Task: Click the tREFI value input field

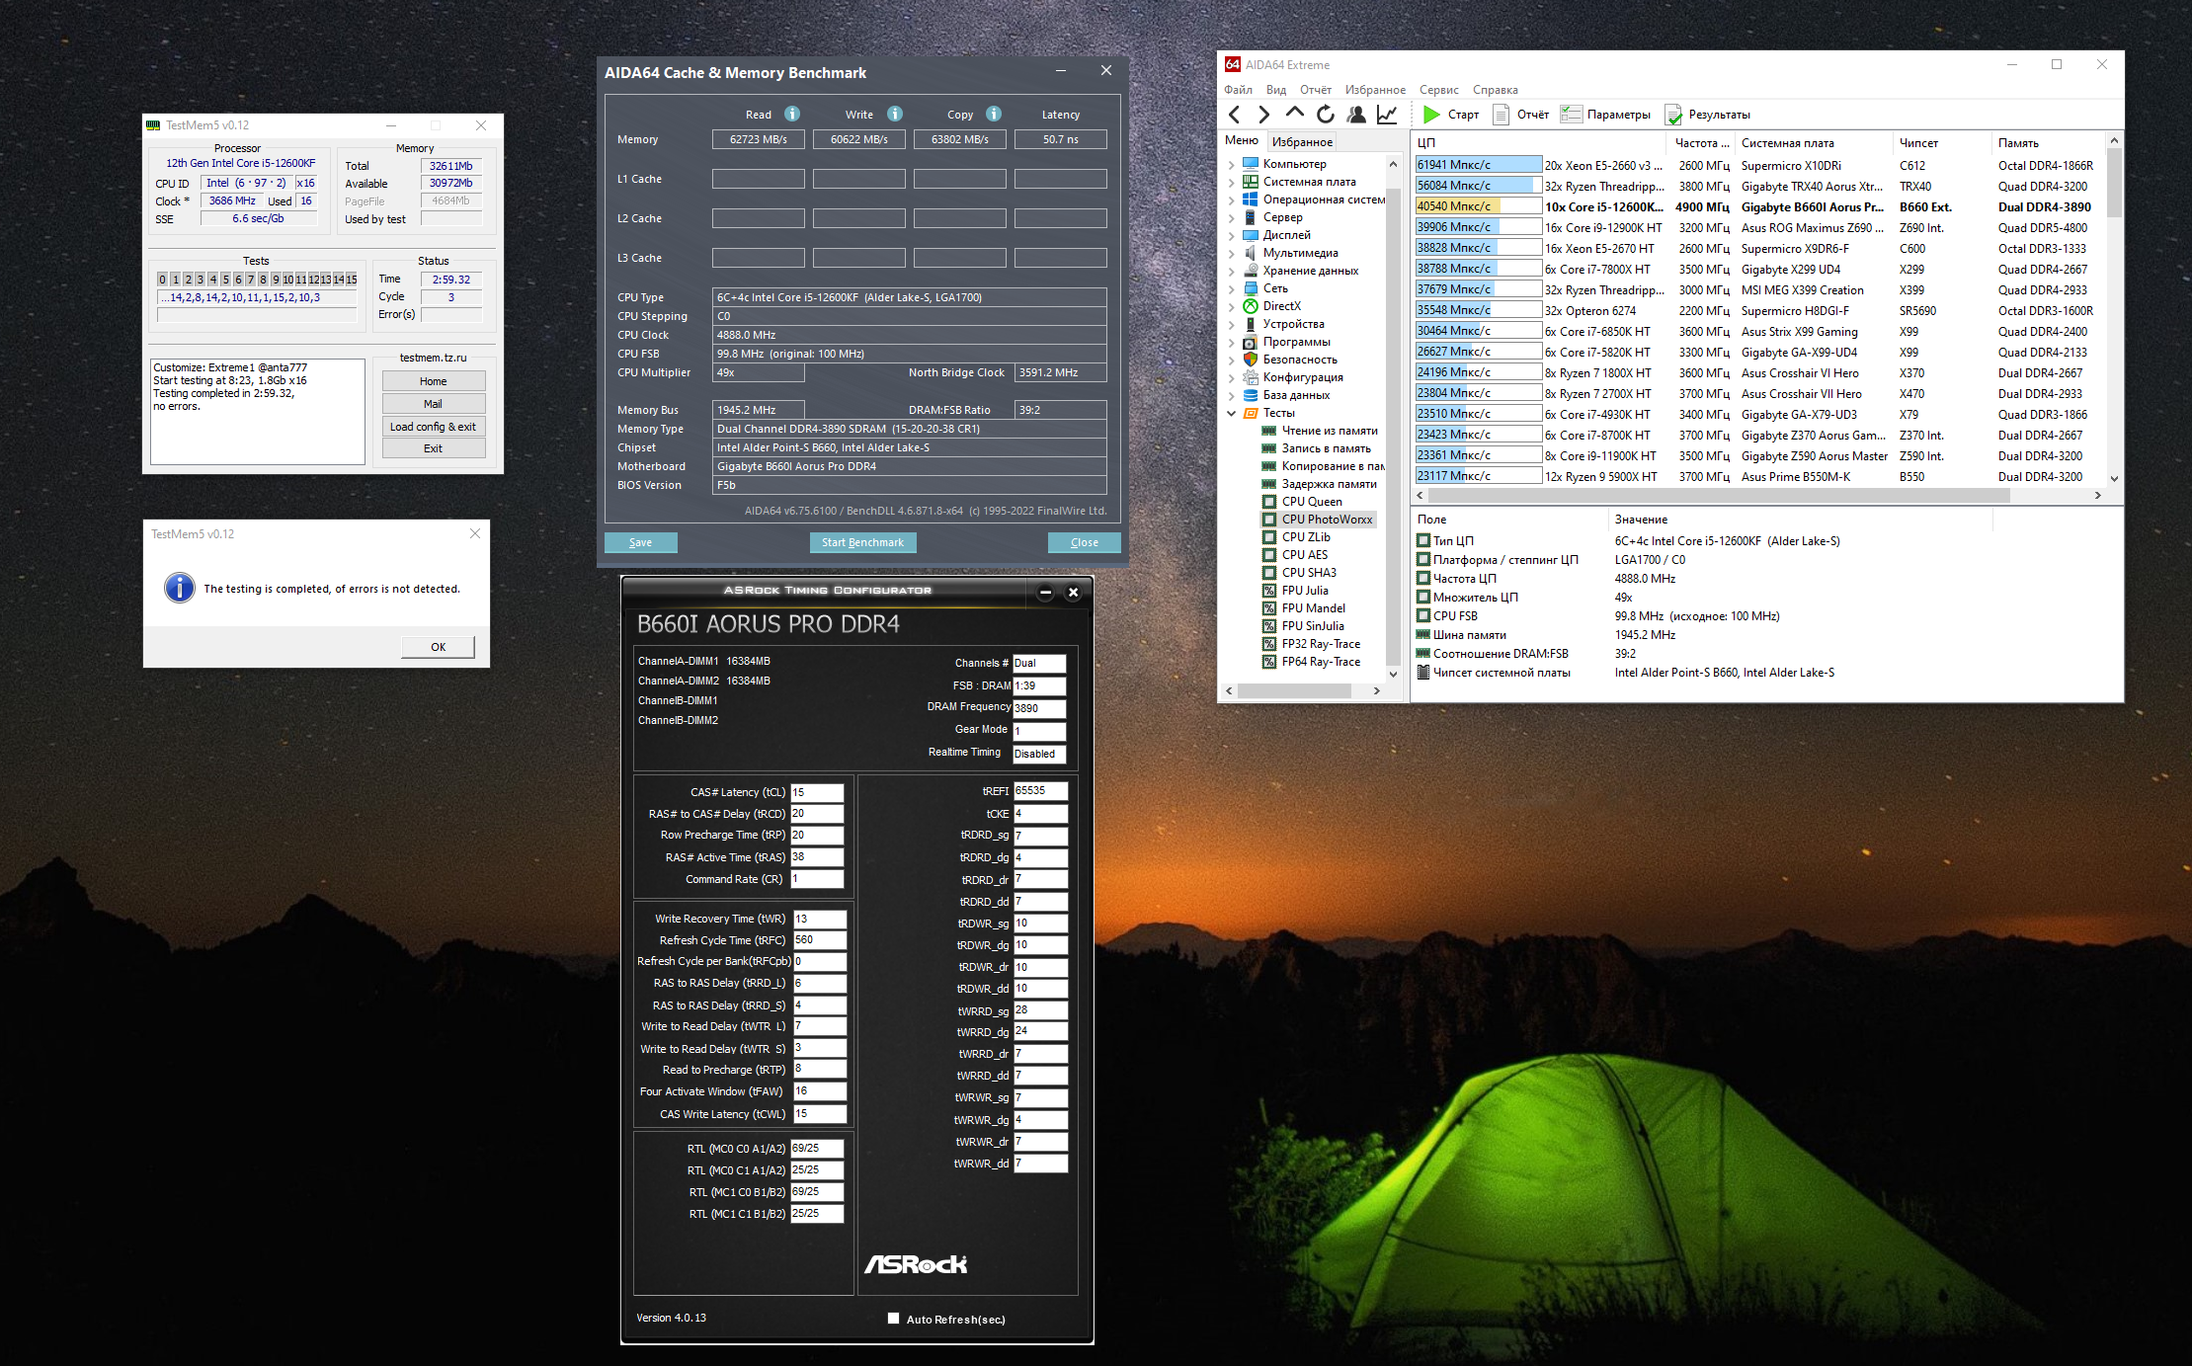Action: pos(1039,790)
